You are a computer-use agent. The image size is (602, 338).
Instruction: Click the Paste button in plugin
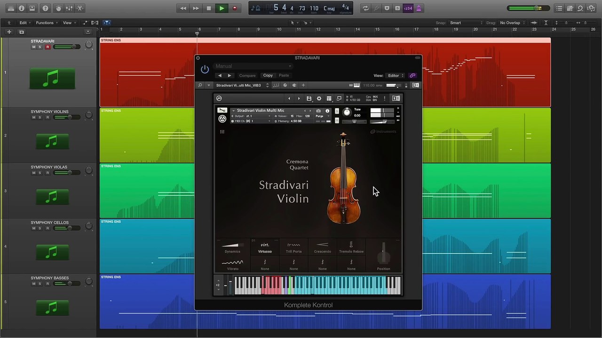click(284, 76)
